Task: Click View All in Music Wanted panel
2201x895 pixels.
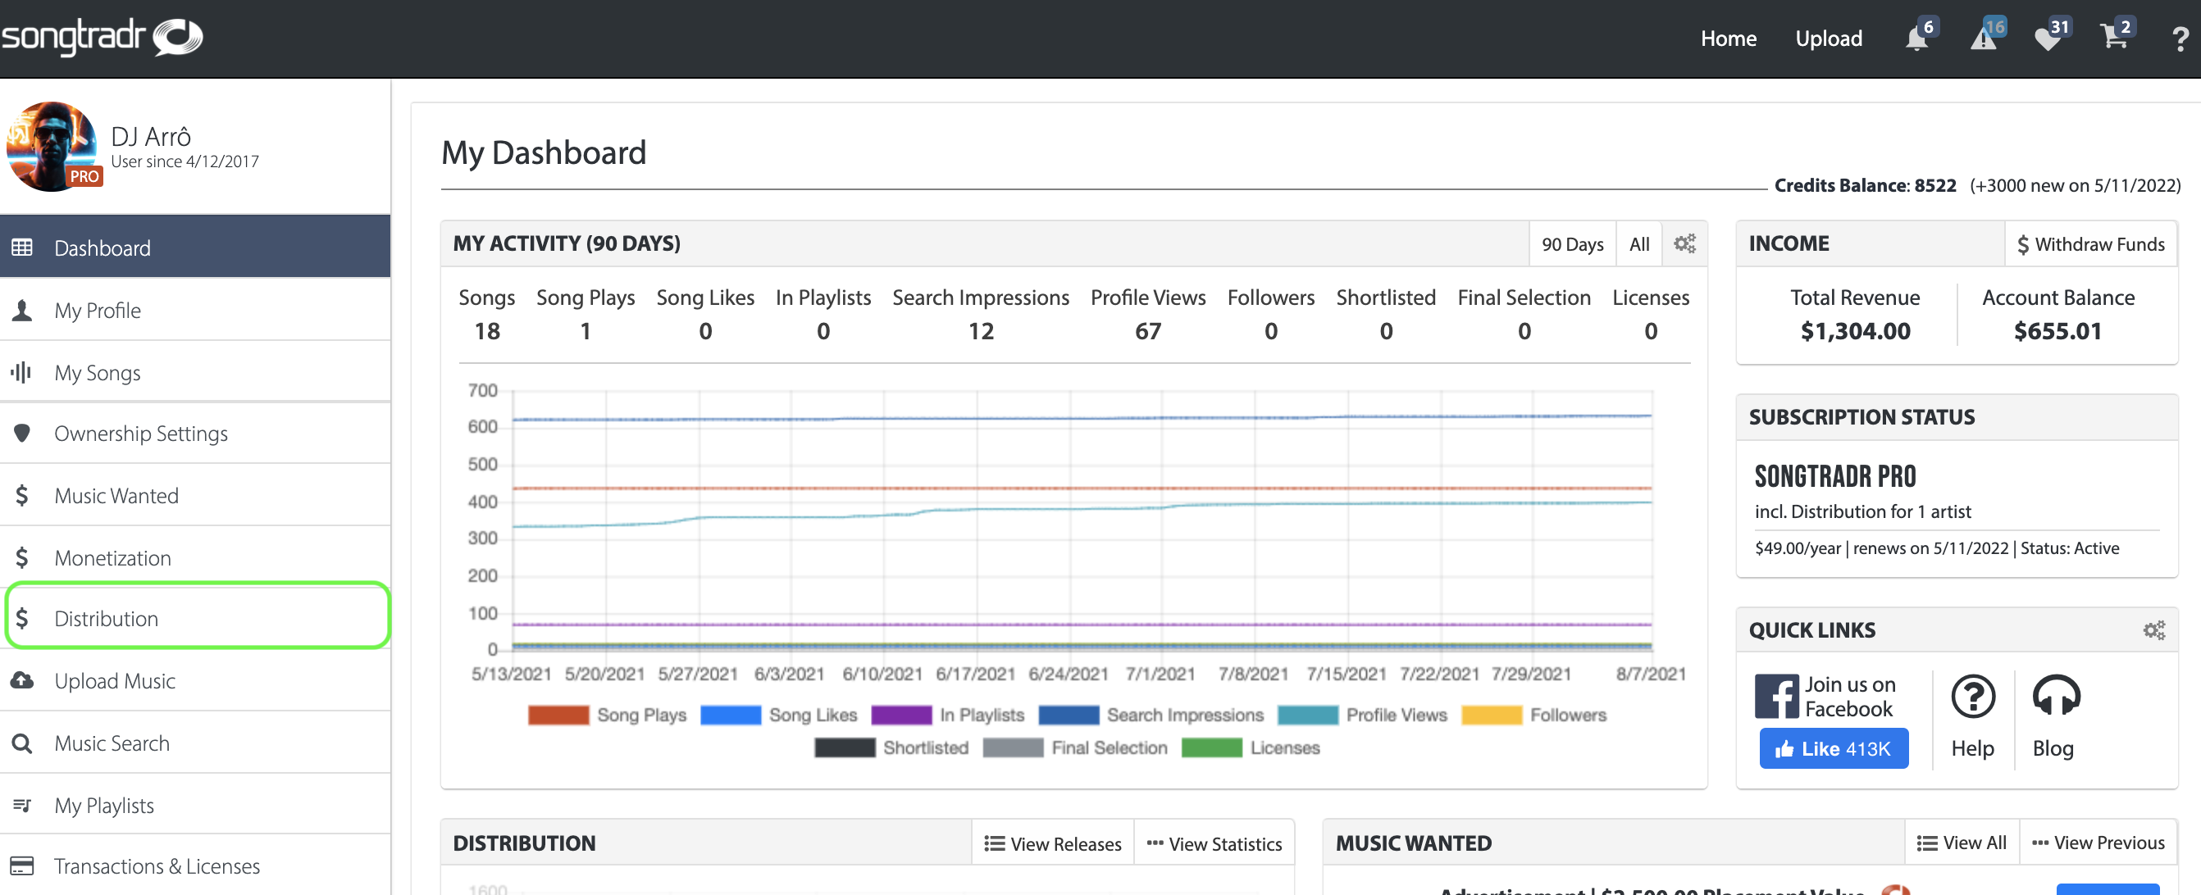Action: 1962,842
